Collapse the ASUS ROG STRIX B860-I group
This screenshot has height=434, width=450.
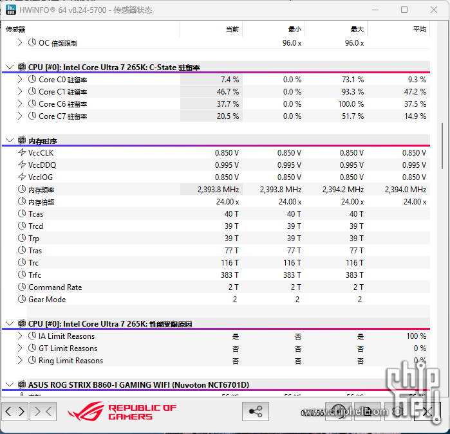pos(10,384)
